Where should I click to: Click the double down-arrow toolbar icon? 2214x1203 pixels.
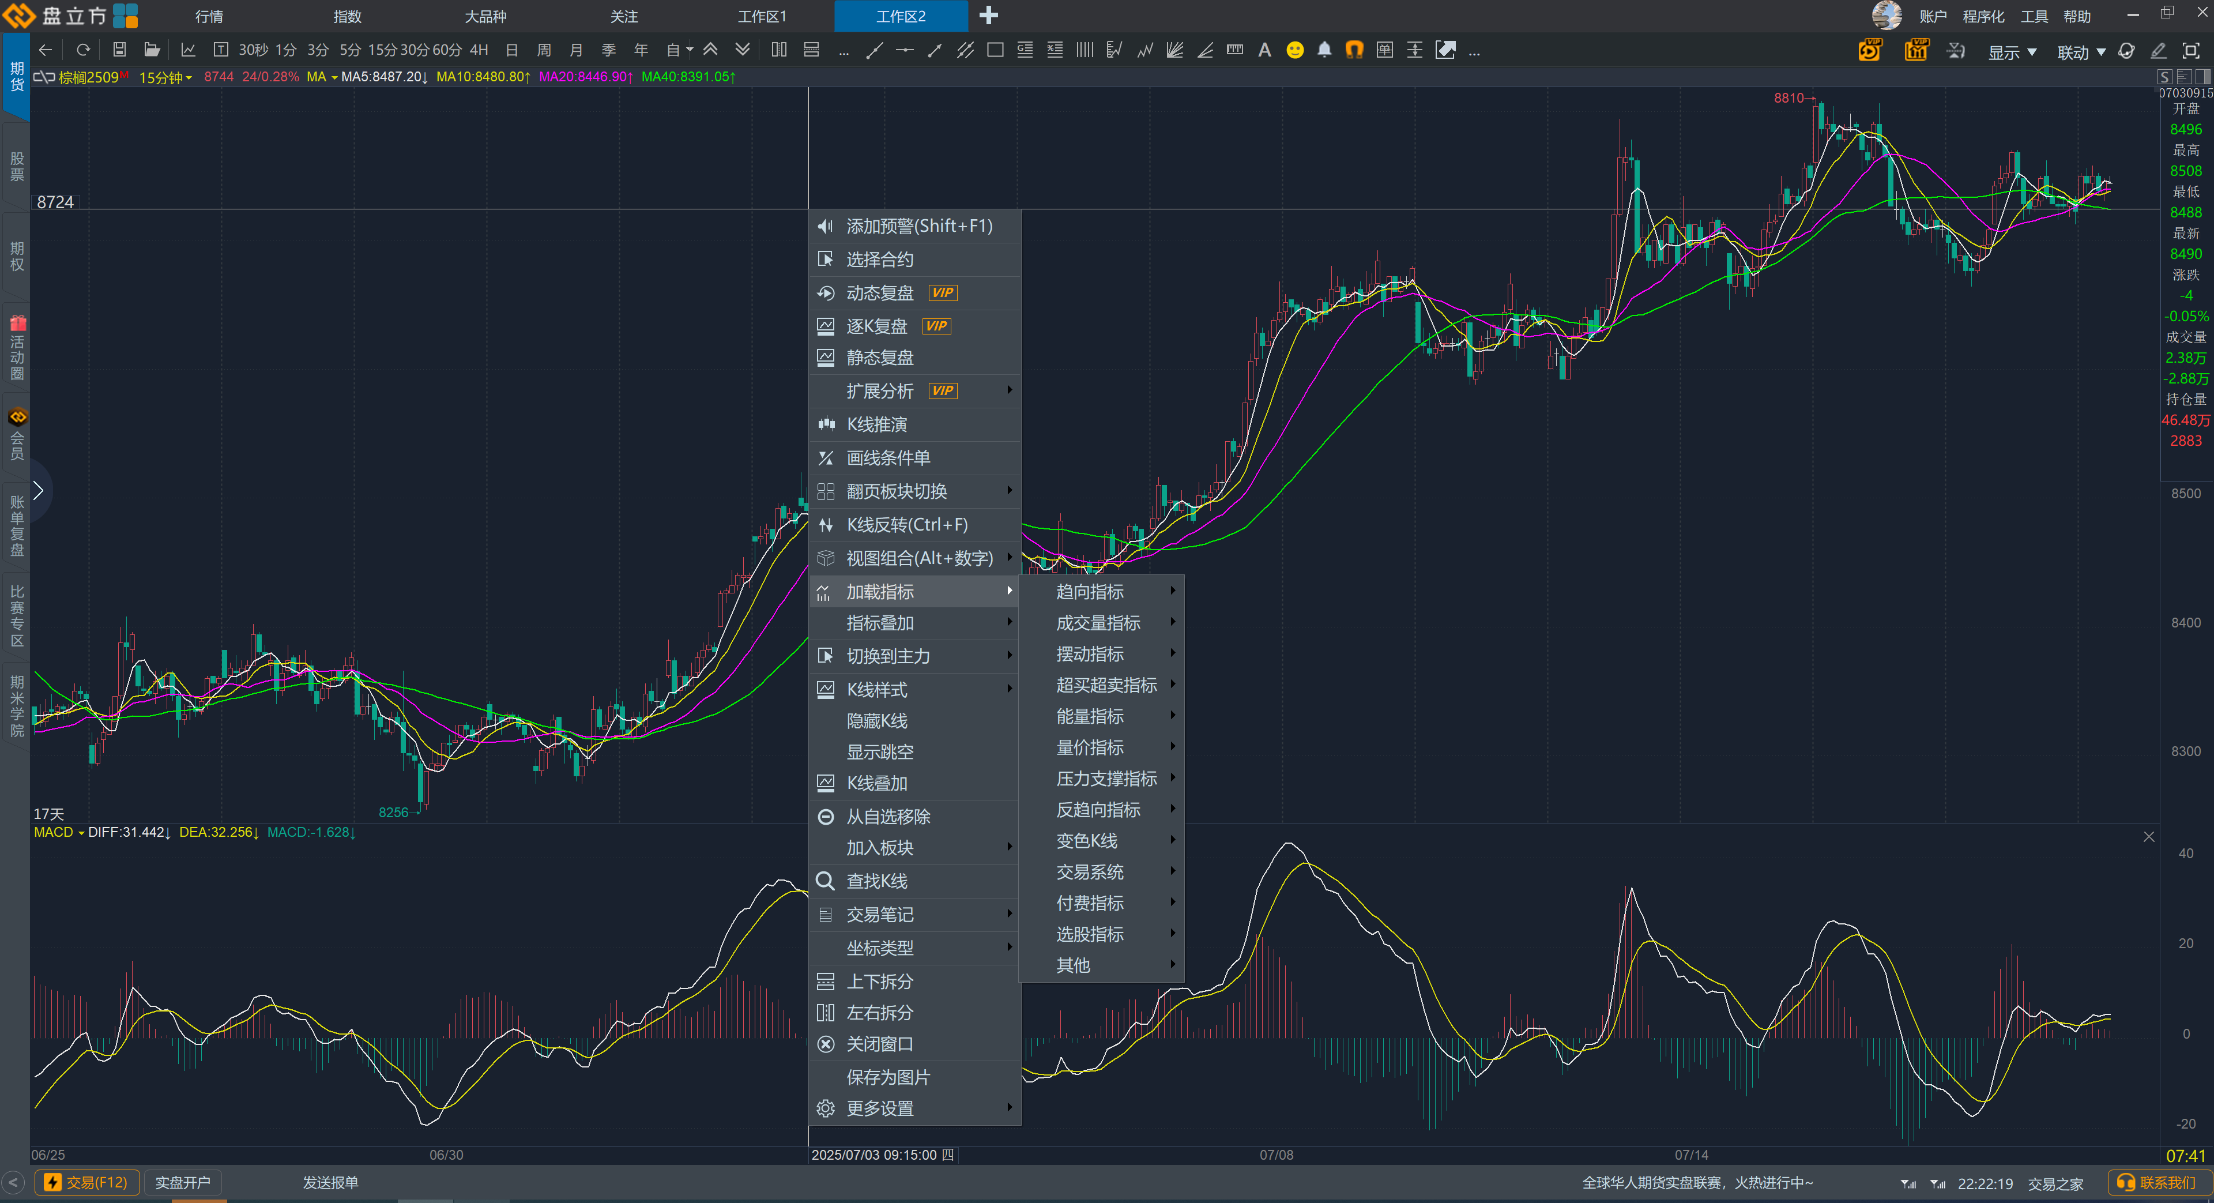743,50
